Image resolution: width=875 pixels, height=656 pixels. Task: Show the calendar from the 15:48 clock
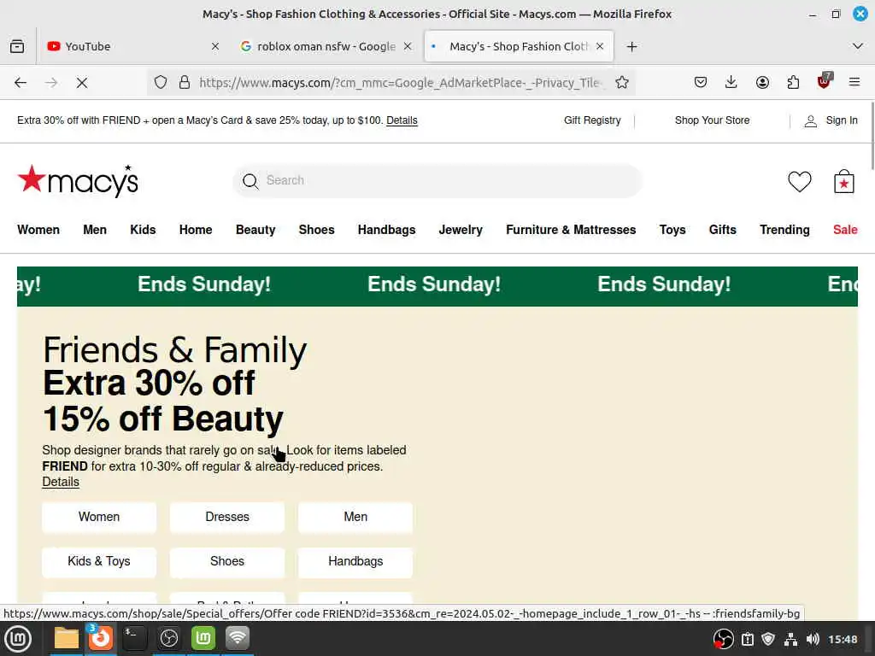tap(843, 639)
